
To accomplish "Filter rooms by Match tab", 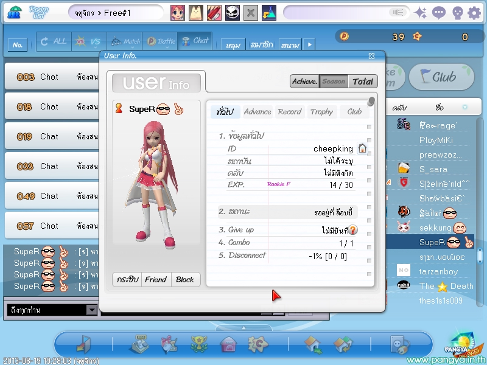I will pyautogui.click(x=125, y=41).
